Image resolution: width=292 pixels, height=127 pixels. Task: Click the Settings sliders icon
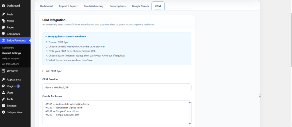(x=3, y=106)
